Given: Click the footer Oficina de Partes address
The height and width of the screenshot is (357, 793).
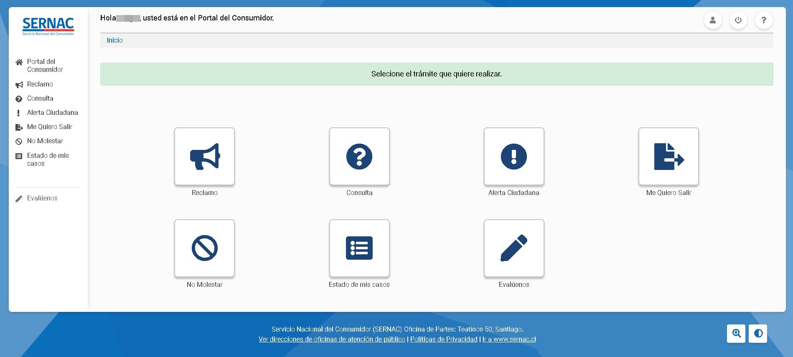Looking at the screenshot, I should click(397, 329).
